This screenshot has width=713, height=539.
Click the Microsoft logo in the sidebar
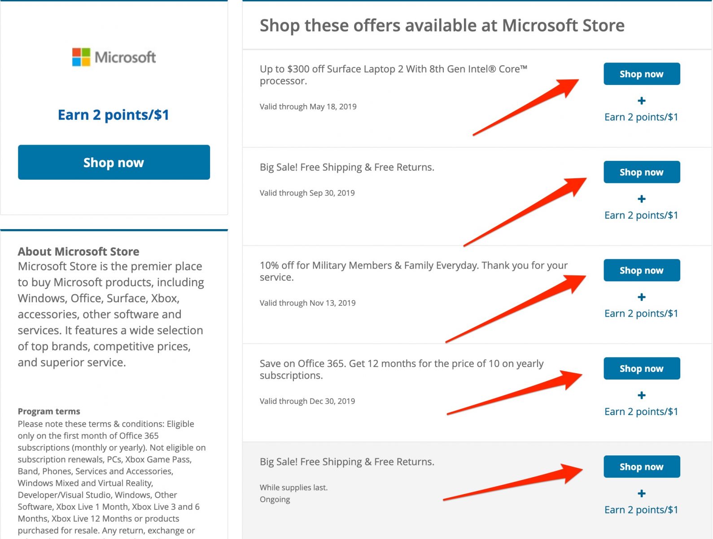coord(114,57)
